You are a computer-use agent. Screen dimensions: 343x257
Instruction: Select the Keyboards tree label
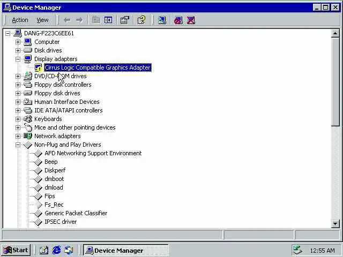point(48,119)
